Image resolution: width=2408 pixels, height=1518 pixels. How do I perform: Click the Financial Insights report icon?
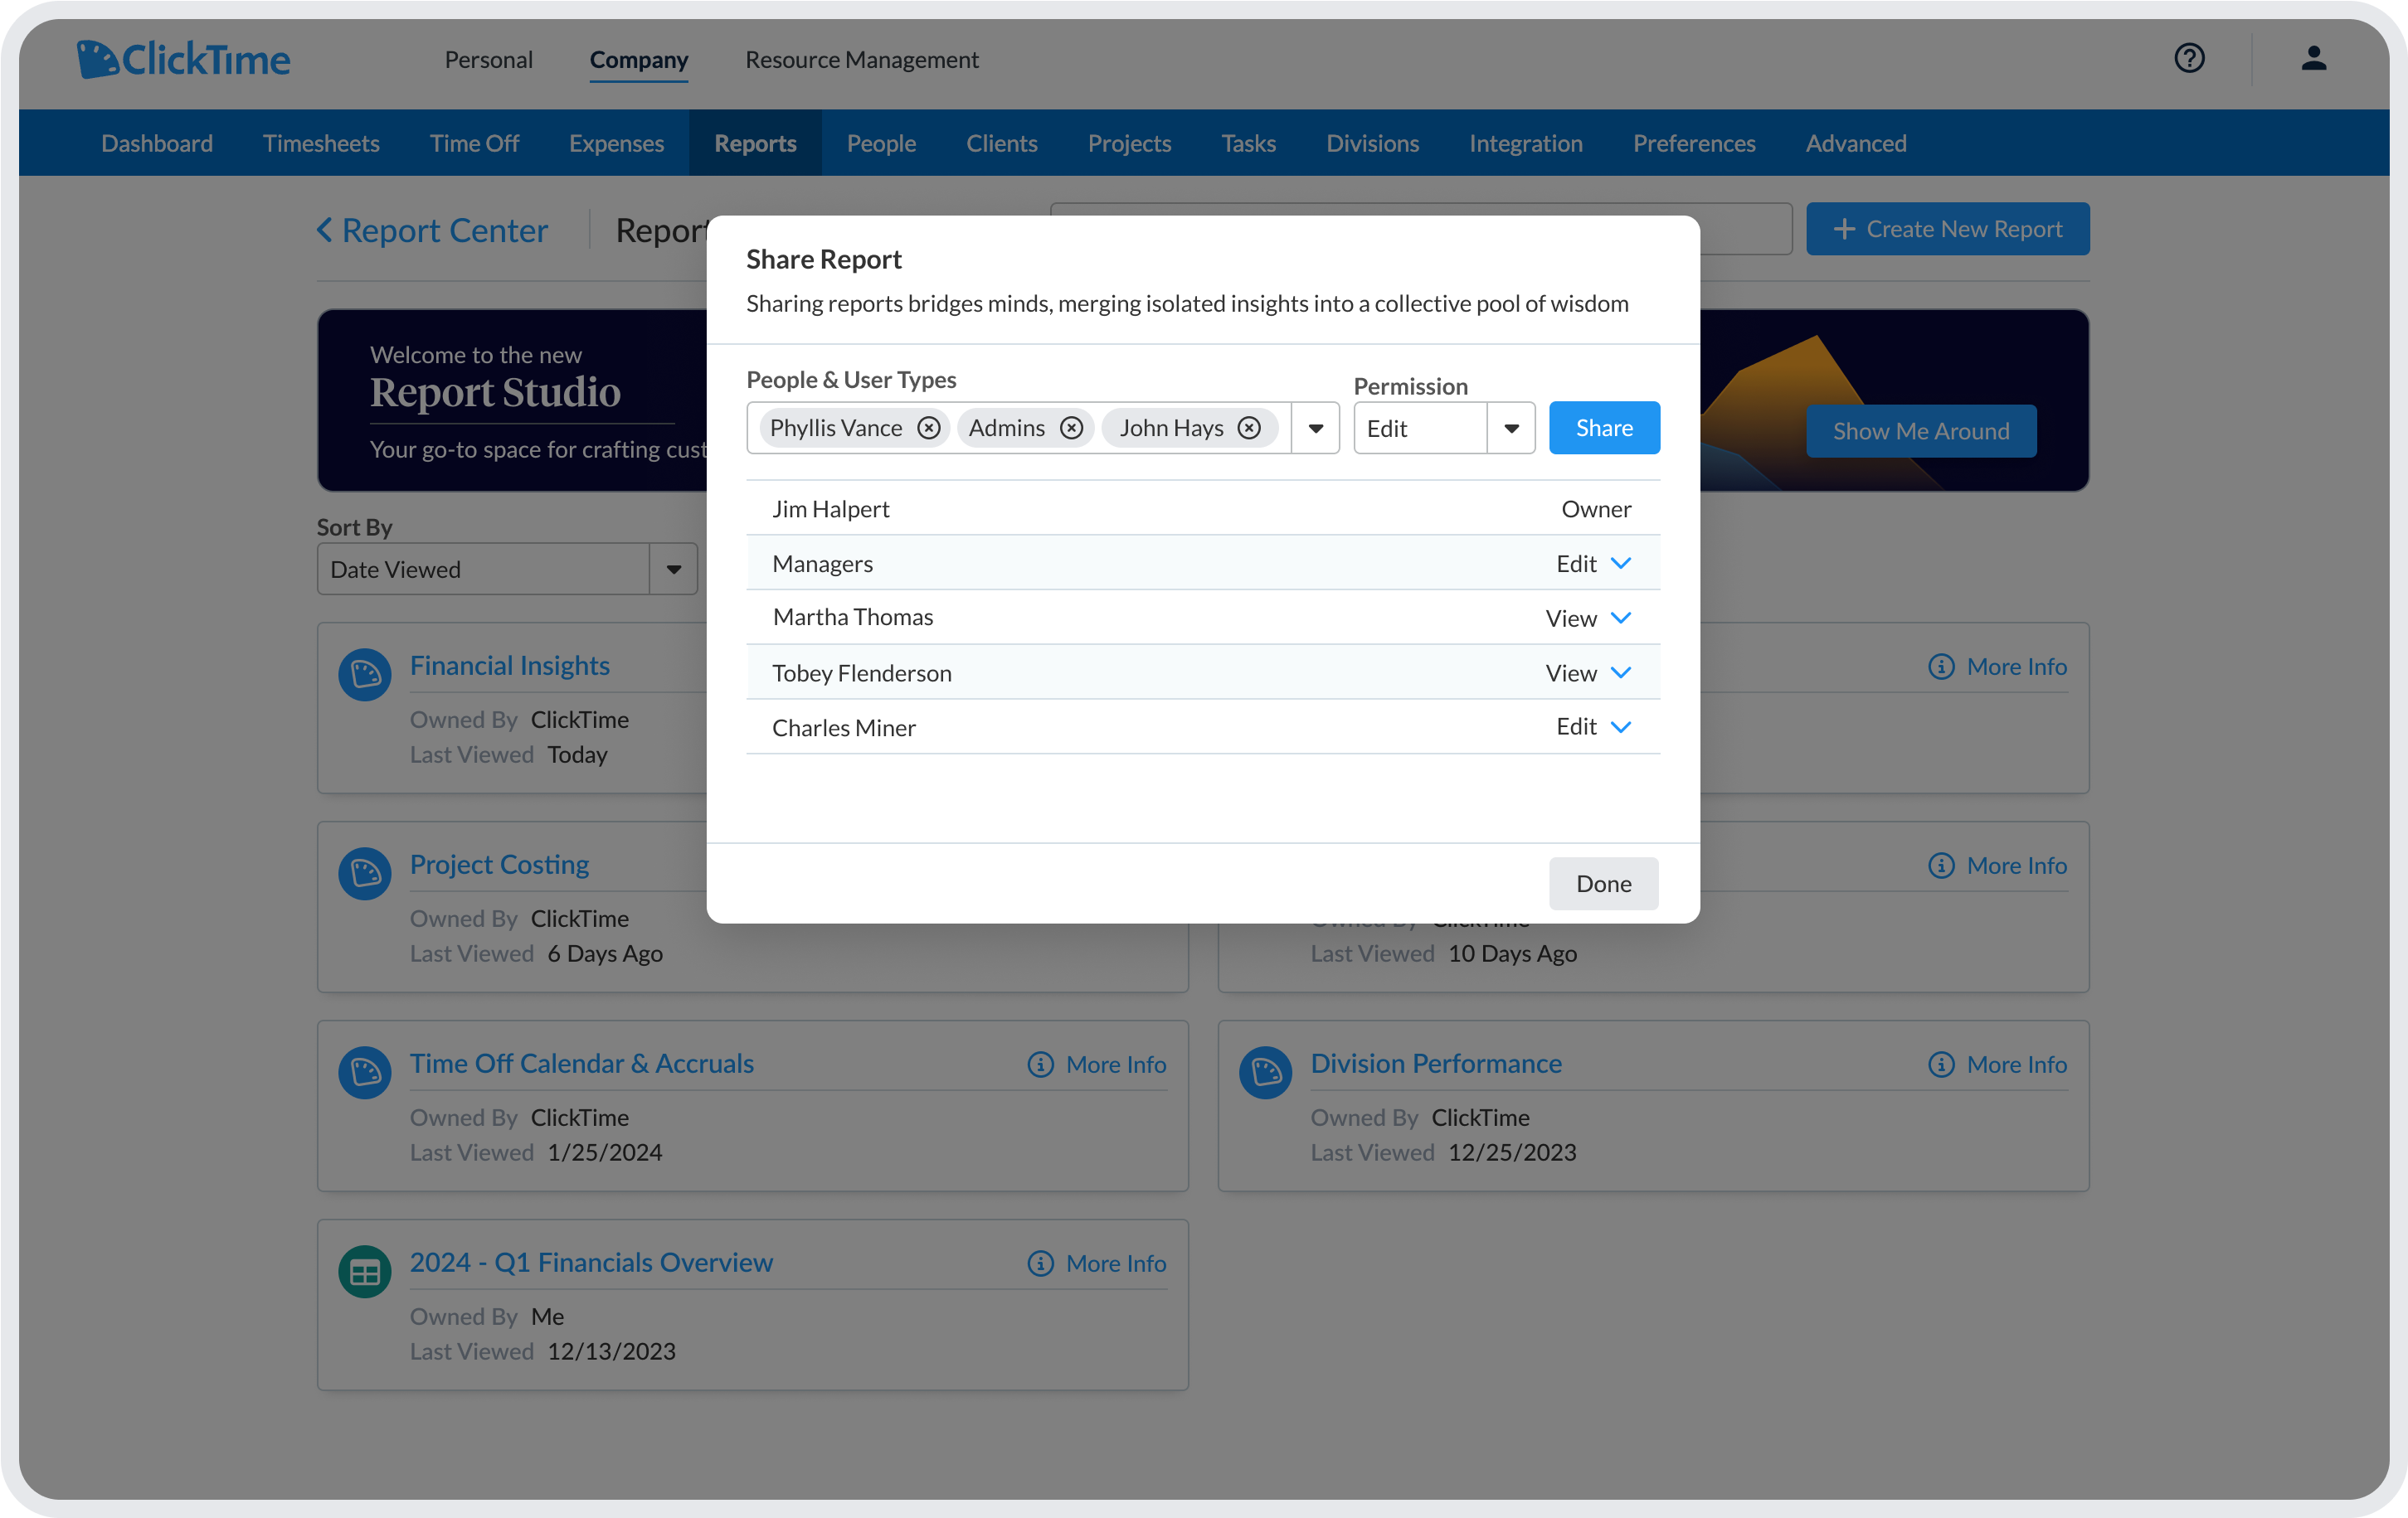tap(365, 675)
